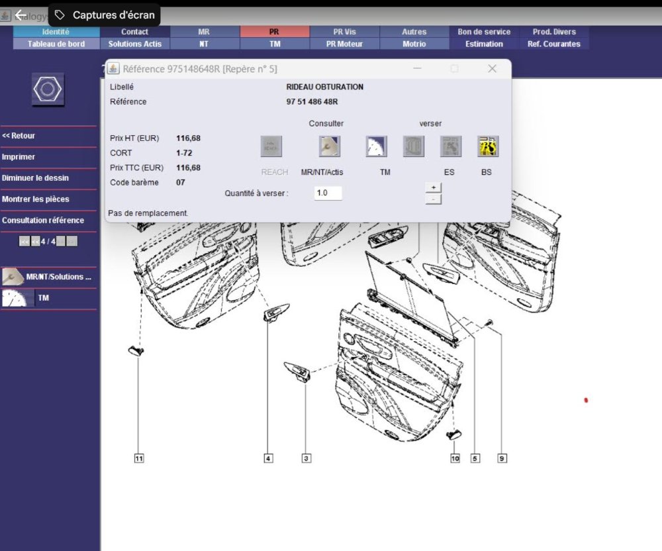Click the ES verser icon
Image resolution: width=662 pixels, height=551 pixels.
pyautogui.click(x=451, y=146)
